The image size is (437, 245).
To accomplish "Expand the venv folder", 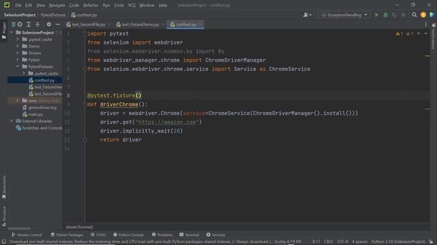I will click(x=18, y=101).
